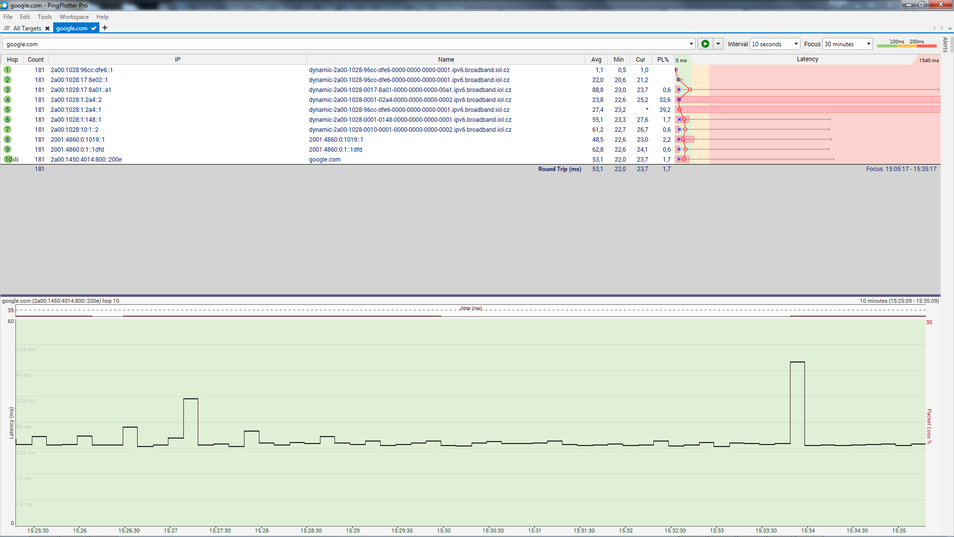Open the arrow next to the play button
The width and height of the screenshot is (954, 537).
[718, 44]
